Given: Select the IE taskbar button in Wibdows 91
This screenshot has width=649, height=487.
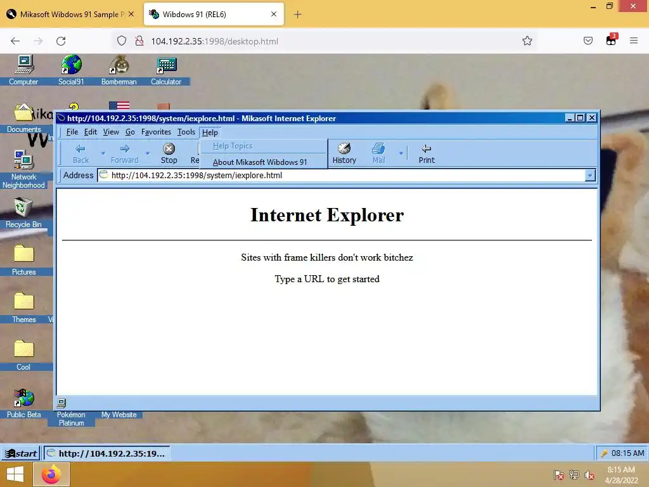Looking at the screenshot, I should pos(106,453).
